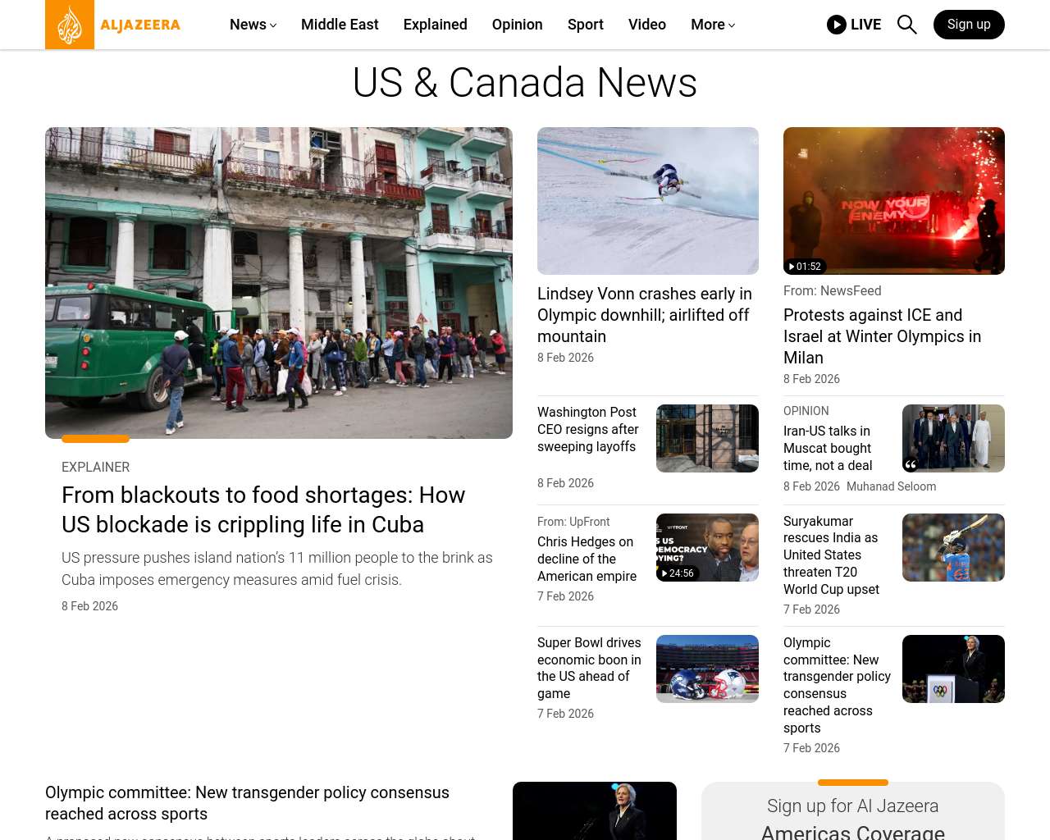
Task: Open Washington Post CEO resigns story
Action: [588, 429]
